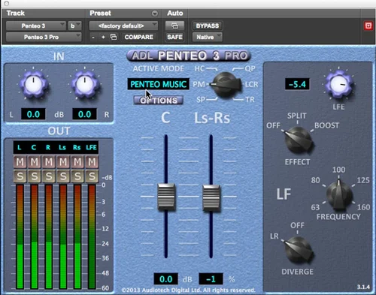Viewport: 376px width, 295px height.
Task: Click the SAFE button
Action: click(x=174, y=37)
